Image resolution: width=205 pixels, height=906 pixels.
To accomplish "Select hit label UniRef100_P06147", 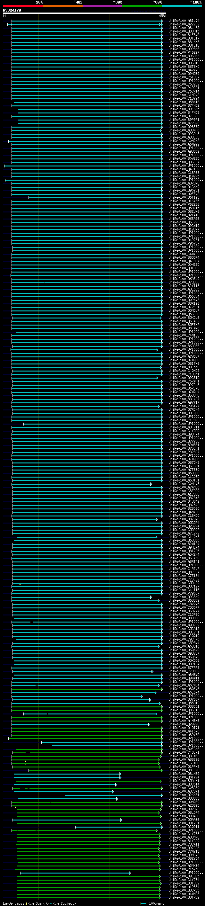I will coord(184,406).
